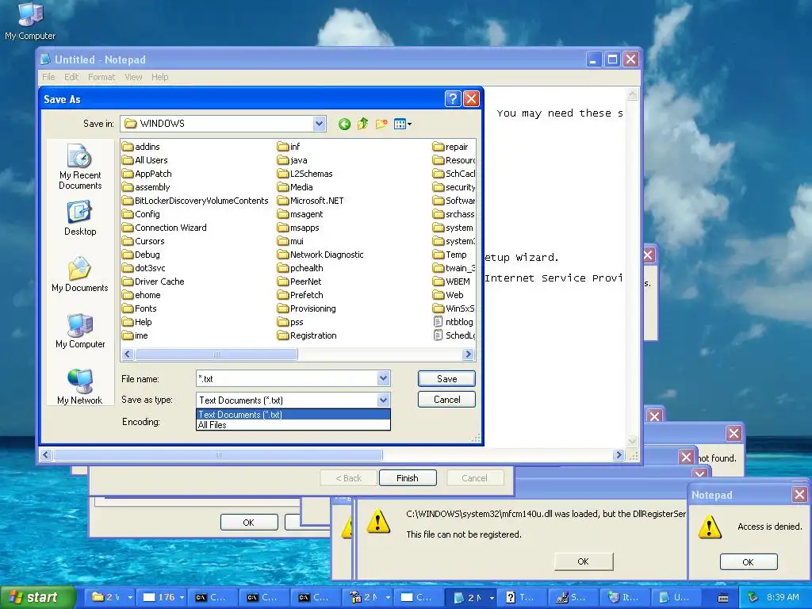
Task: Go up one folder level
Action: [362, 124]
